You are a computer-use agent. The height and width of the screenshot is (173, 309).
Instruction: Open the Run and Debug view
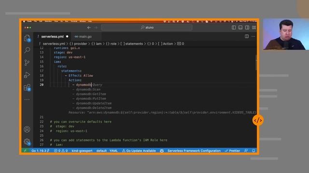point(27,75)
